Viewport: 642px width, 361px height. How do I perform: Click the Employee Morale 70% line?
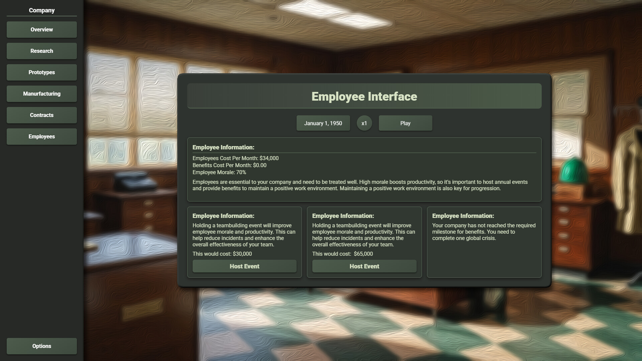click(219, 172)
